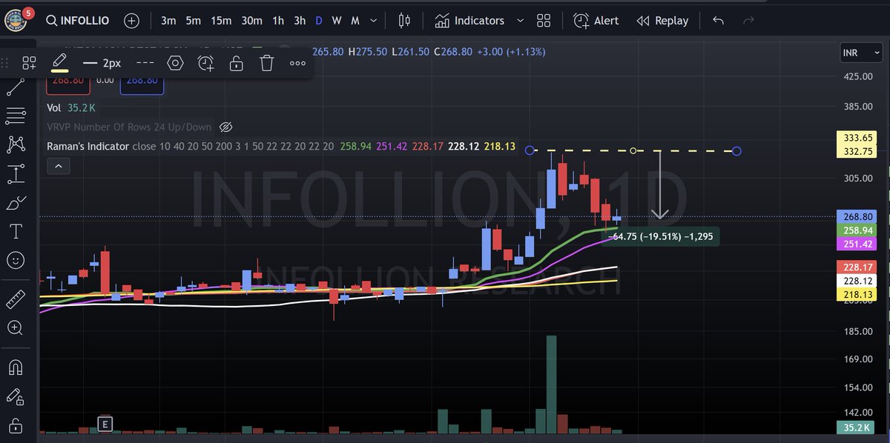Open drawing settings via the hexagon icon
The width and height of the screenshot is (890, 443).
(x=175, y=63)
